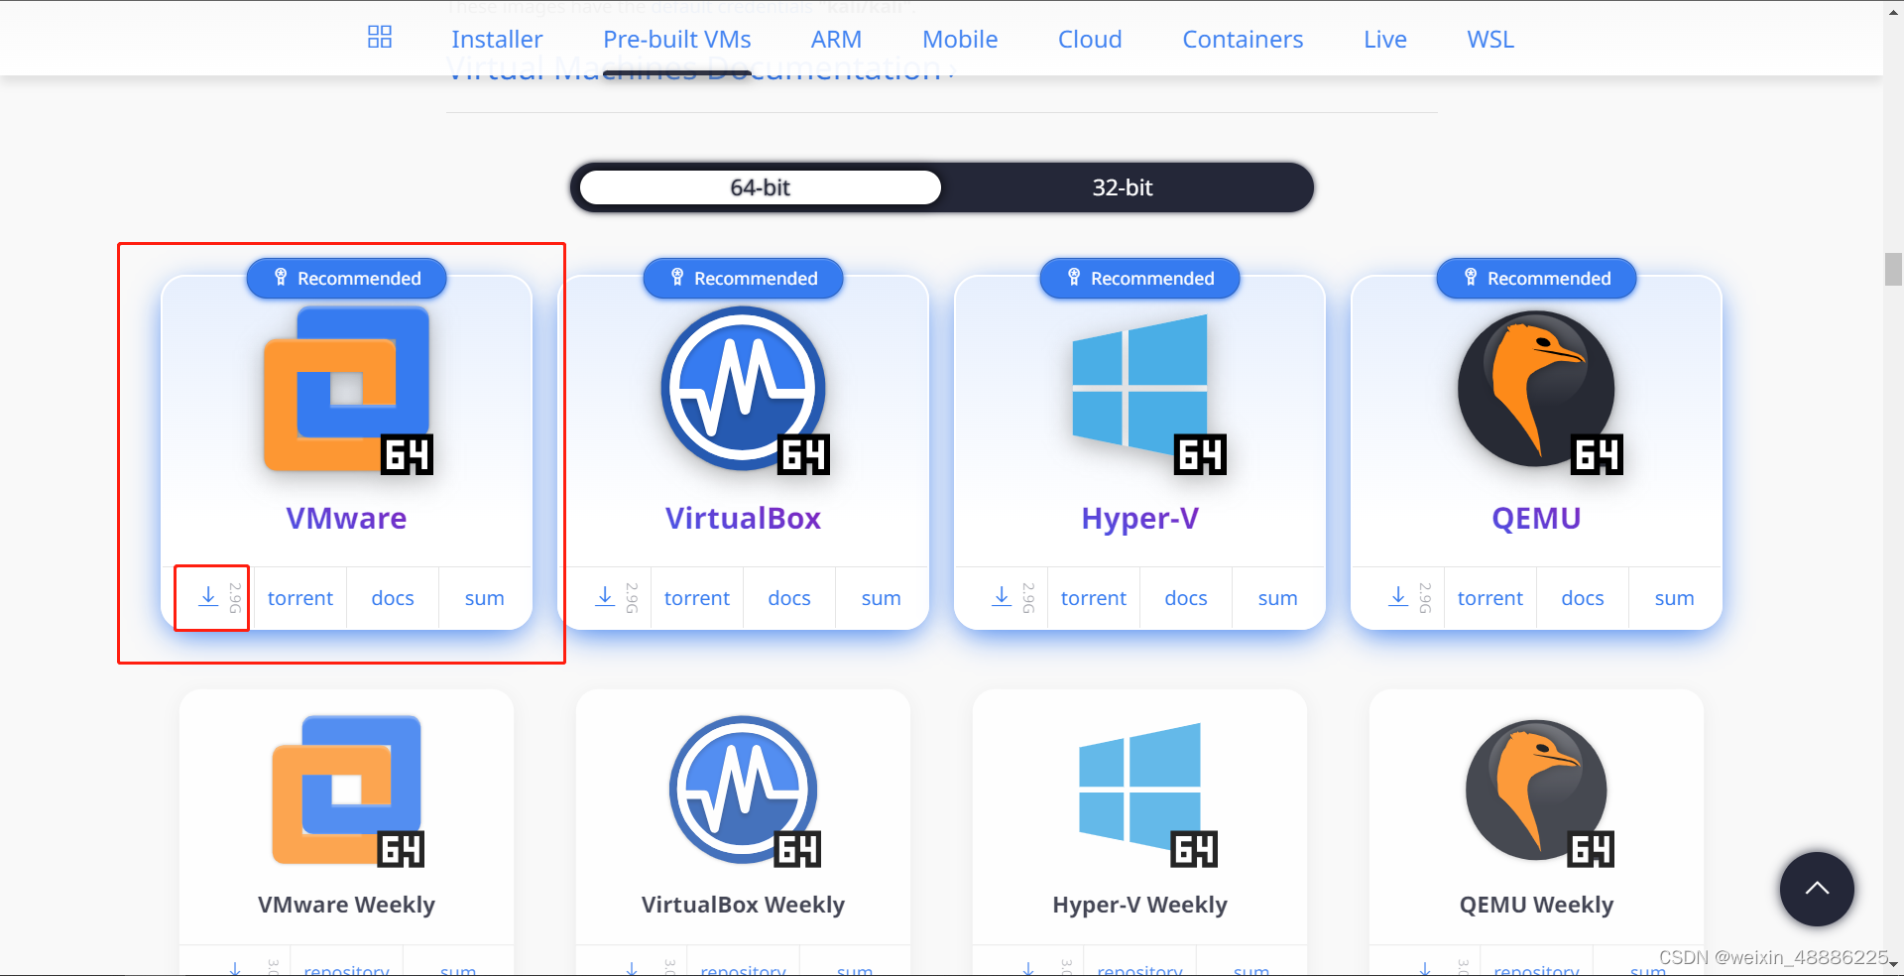Click the QEMU card title
This screenshot has width=1904, height=976.
pos(1536,518)
